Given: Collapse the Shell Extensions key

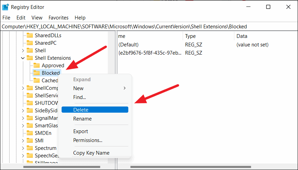Looking at the screenshot, I should point(23,58).
